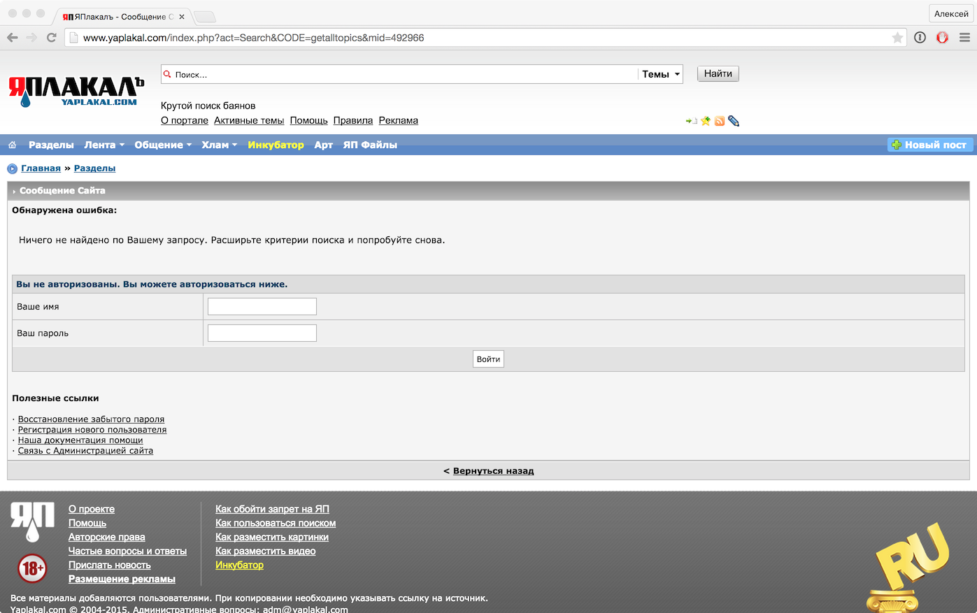Open the AdBlock extension icon
Image resolution: width=977 pixels, height=613 pixels.
[942, 38]
